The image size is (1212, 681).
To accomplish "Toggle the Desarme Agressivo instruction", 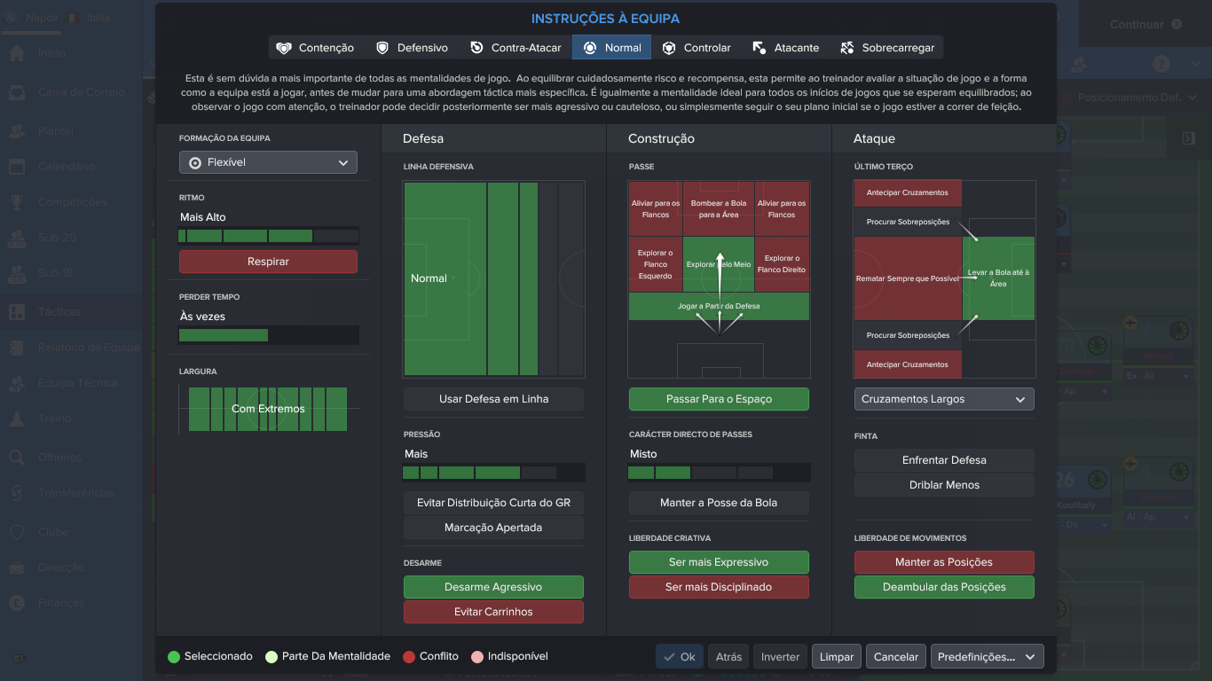I will [x=493, y=587].
